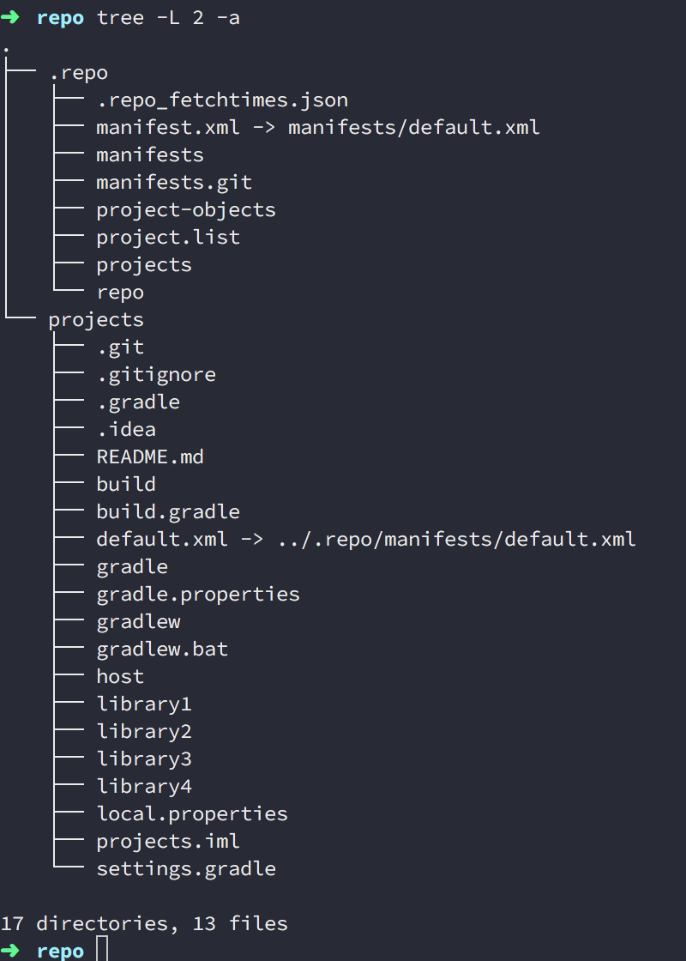
Task: Select manifests.git entry
Action: coord(174,183)
